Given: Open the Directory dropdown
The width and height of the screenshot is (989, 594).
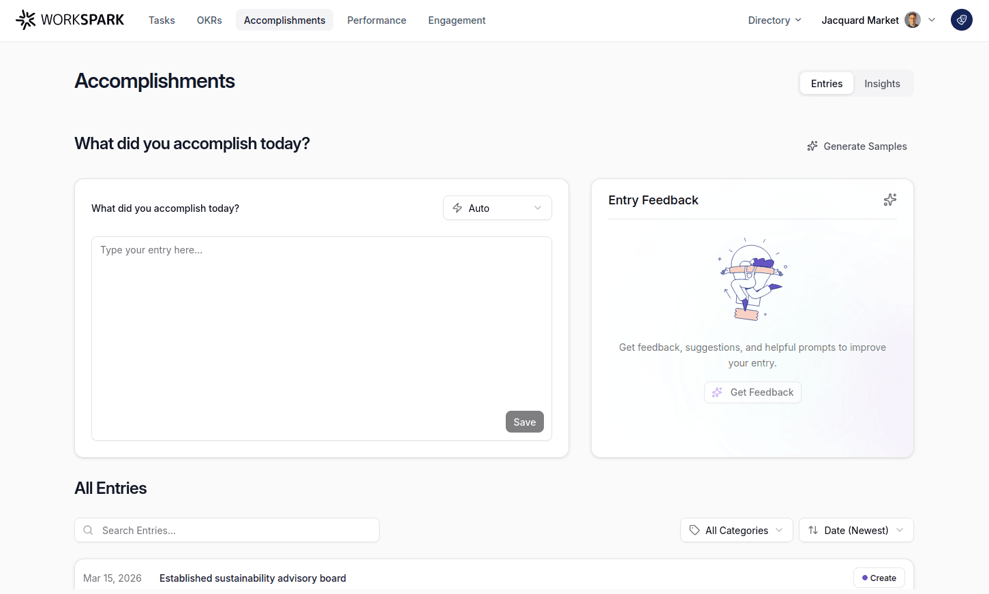Looking at the screenshot, I should (x=774, y=20).
